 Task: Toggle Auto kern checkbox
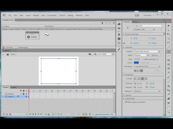141,63
